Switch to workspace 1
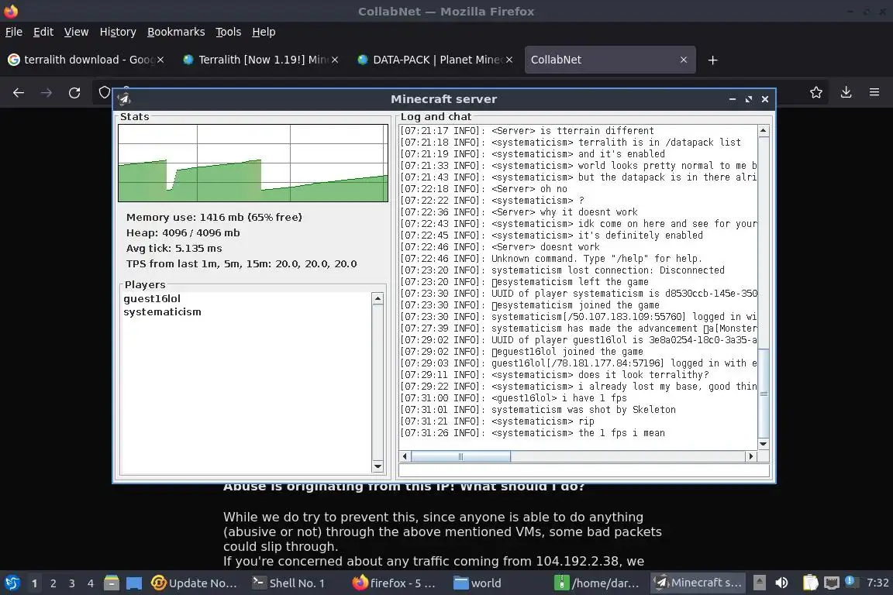 [34, 583]
